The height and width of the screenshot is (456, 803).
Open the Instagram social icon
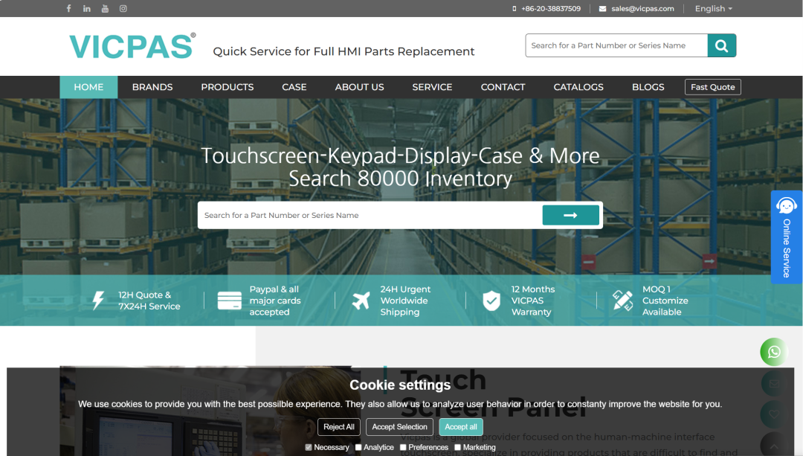click(x=123, y=8)
